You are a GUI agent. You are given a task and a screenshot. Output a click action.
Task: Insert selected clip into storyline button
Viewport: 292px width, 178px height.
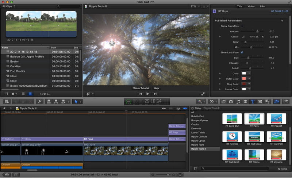coord(56,102)
